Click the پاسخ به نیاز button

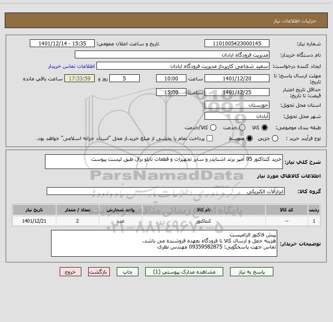251,272
